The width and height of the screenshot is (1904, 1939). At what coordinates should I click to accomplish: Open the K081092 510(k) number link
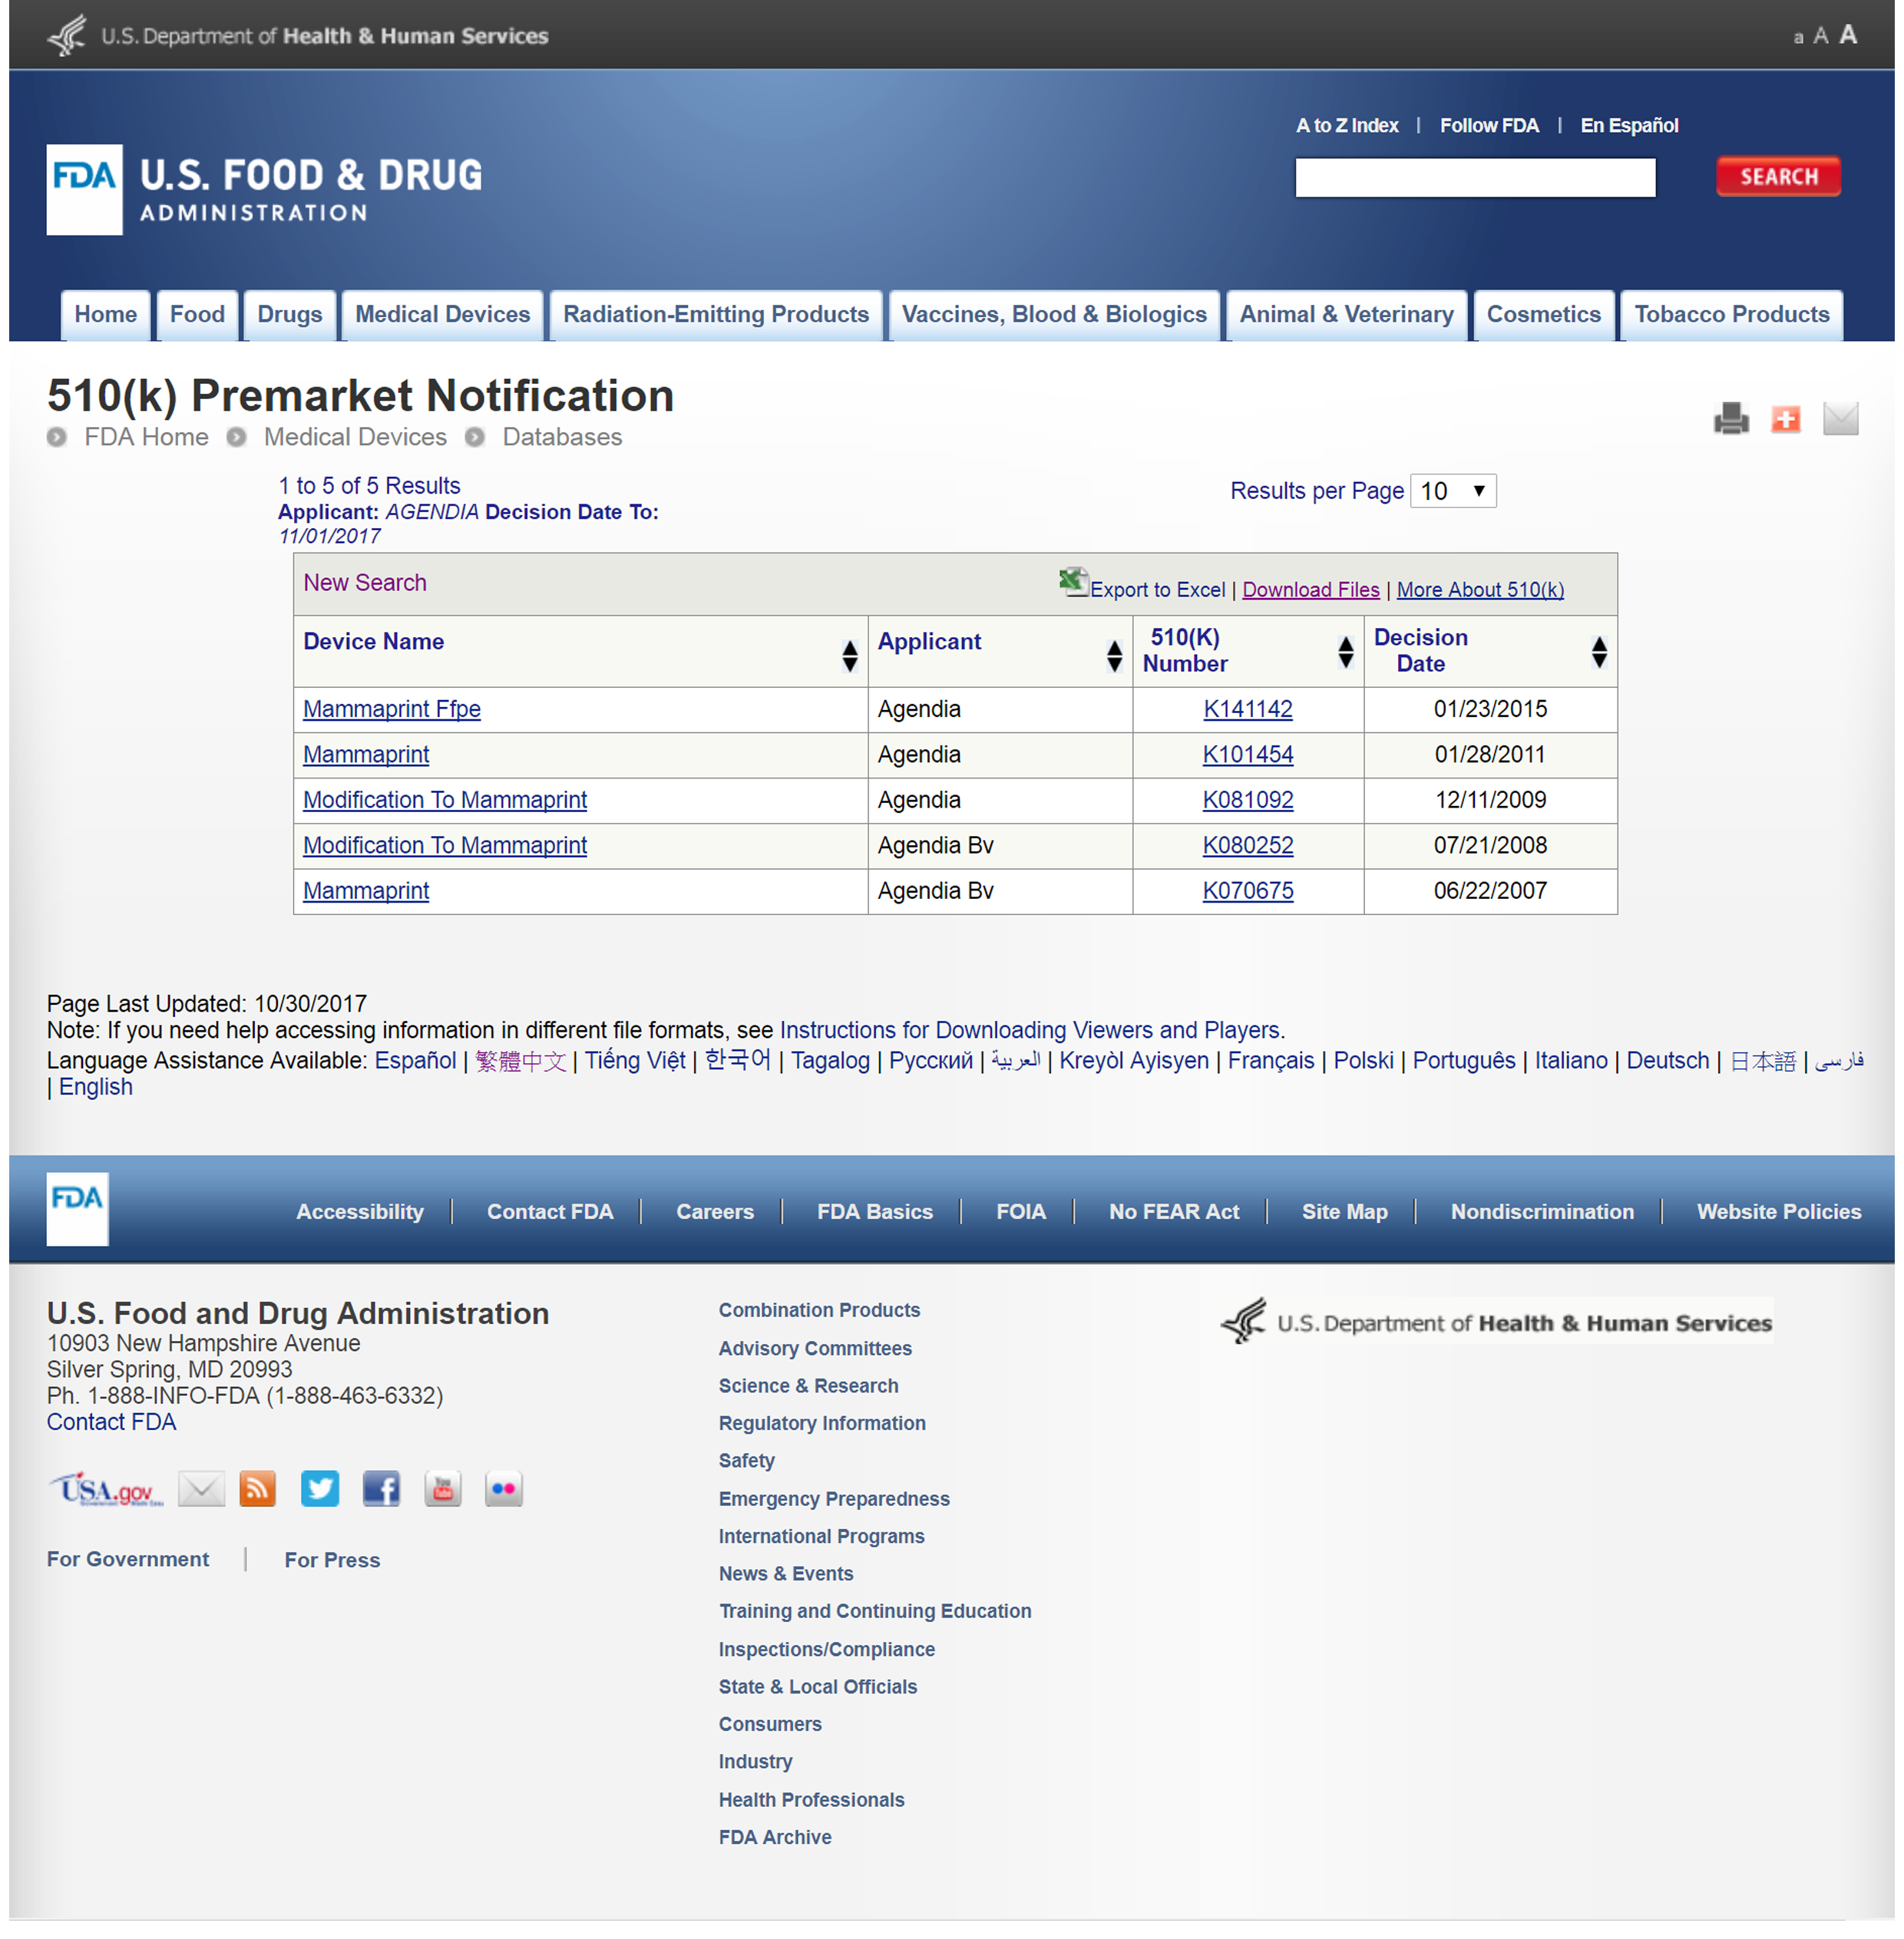(1247, 799)
